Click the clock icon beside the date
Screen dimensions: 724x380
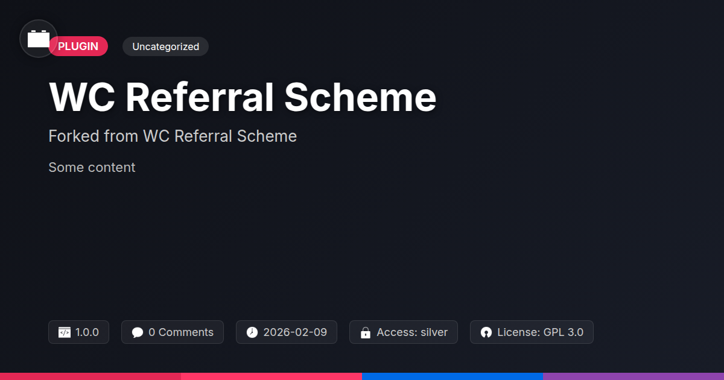[252, 332]
